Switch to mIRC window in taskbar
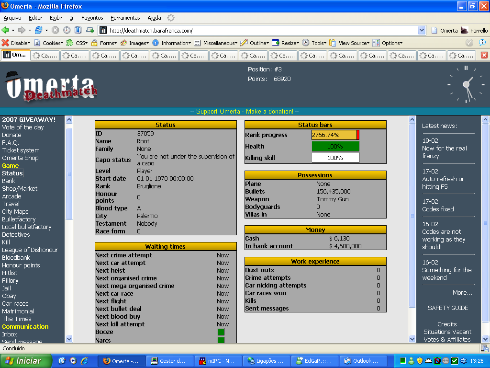Viewport: 490px width, 368px height. 218,361
